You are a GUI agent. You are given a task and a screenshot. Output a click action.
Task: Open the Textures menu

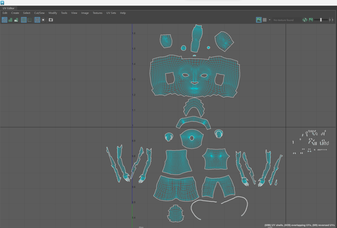pos(97,13)
